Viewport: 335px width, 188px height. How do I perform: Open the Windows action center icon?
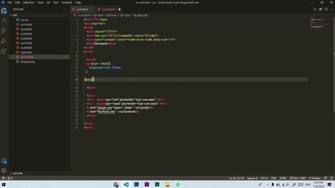tap(329, 184)
